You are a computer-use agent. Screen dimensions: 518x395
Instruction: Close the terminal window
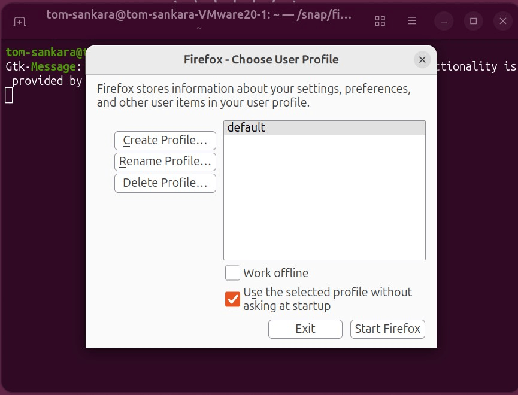(x=503, y=21)
